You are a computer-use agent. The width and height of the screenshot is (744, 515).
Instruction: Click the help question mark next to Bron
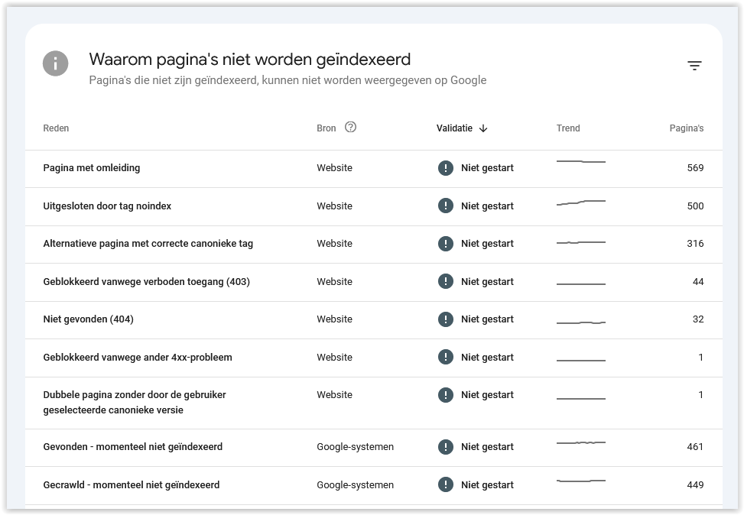(x=350, y=127)
